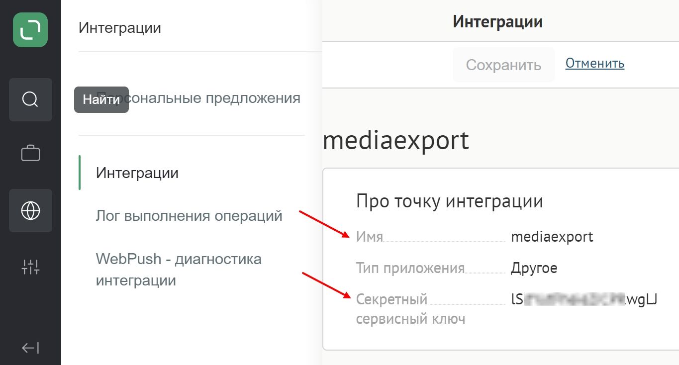Click the Тип приложения value Другое
This screenshot has height=365, width=679.
pyautogui.click(x=534, y=268)
